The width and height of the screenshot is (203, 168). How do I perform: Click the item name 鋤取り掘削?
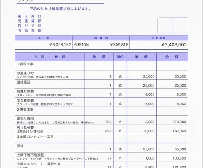click(x=25, y=118)
